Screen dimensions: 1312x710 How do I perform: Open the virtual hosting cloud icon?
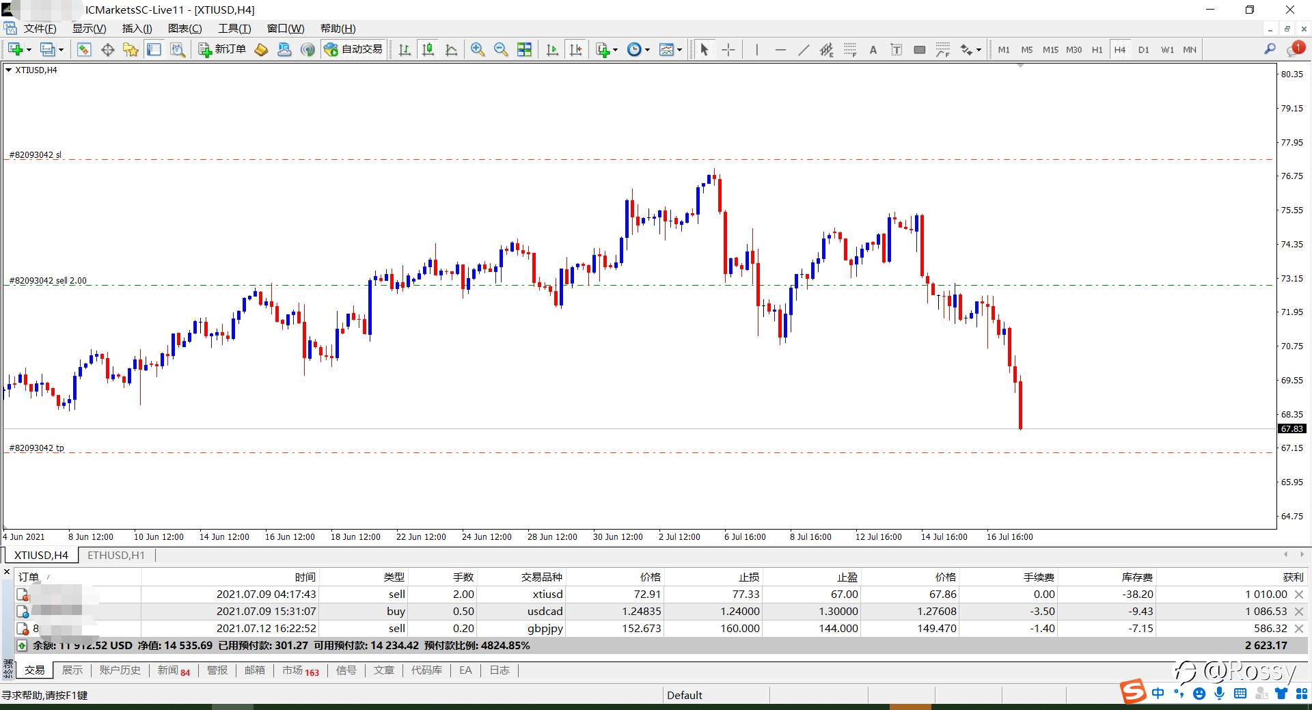coord(284,49)
